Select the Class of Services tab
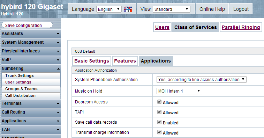The image size is (264, 138). (x=196, y=27)
